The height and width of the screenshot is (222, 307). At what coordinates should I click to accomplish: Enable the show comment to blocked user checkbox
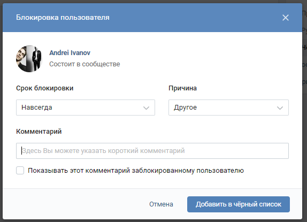tap(20, 170)
